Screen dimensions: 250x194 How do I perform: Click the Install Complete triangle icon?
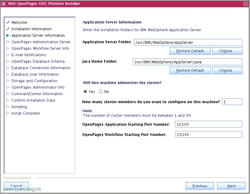tap(7, 113)
